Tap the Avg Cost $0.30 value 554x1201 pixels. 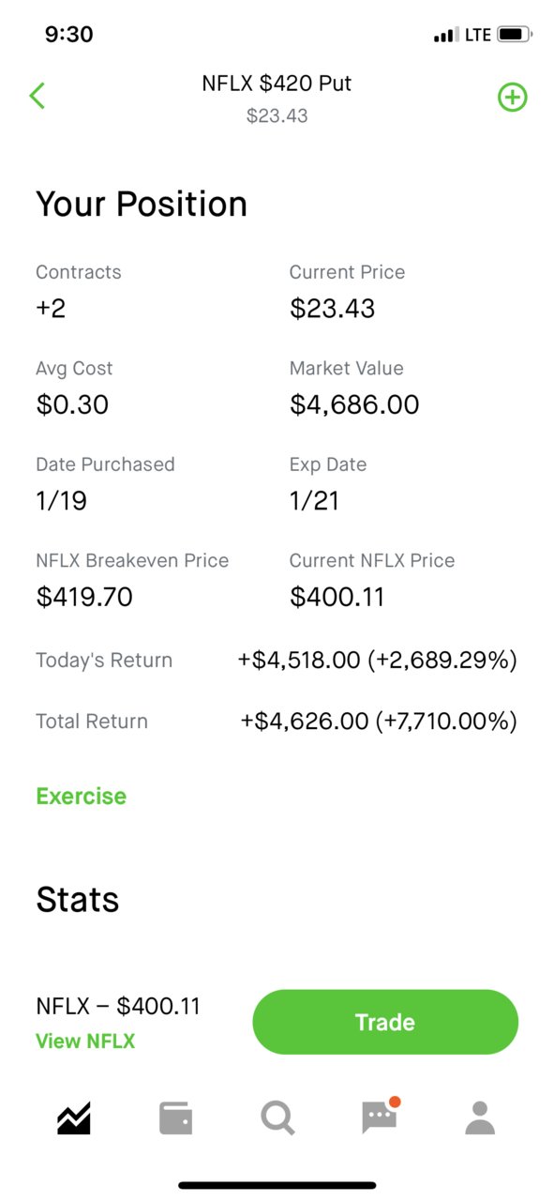click(72, 404)
